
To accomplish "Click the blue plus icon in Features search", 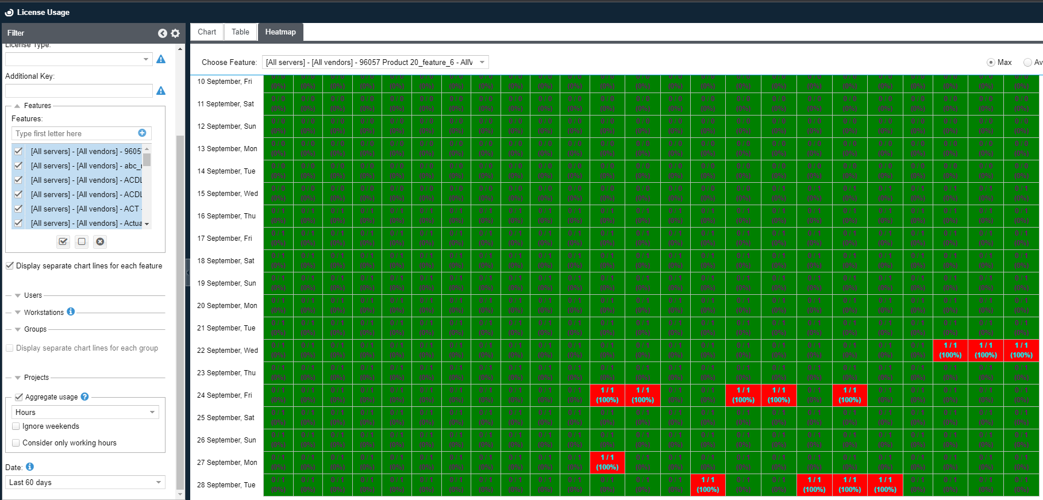I will (x=142, y=133).
